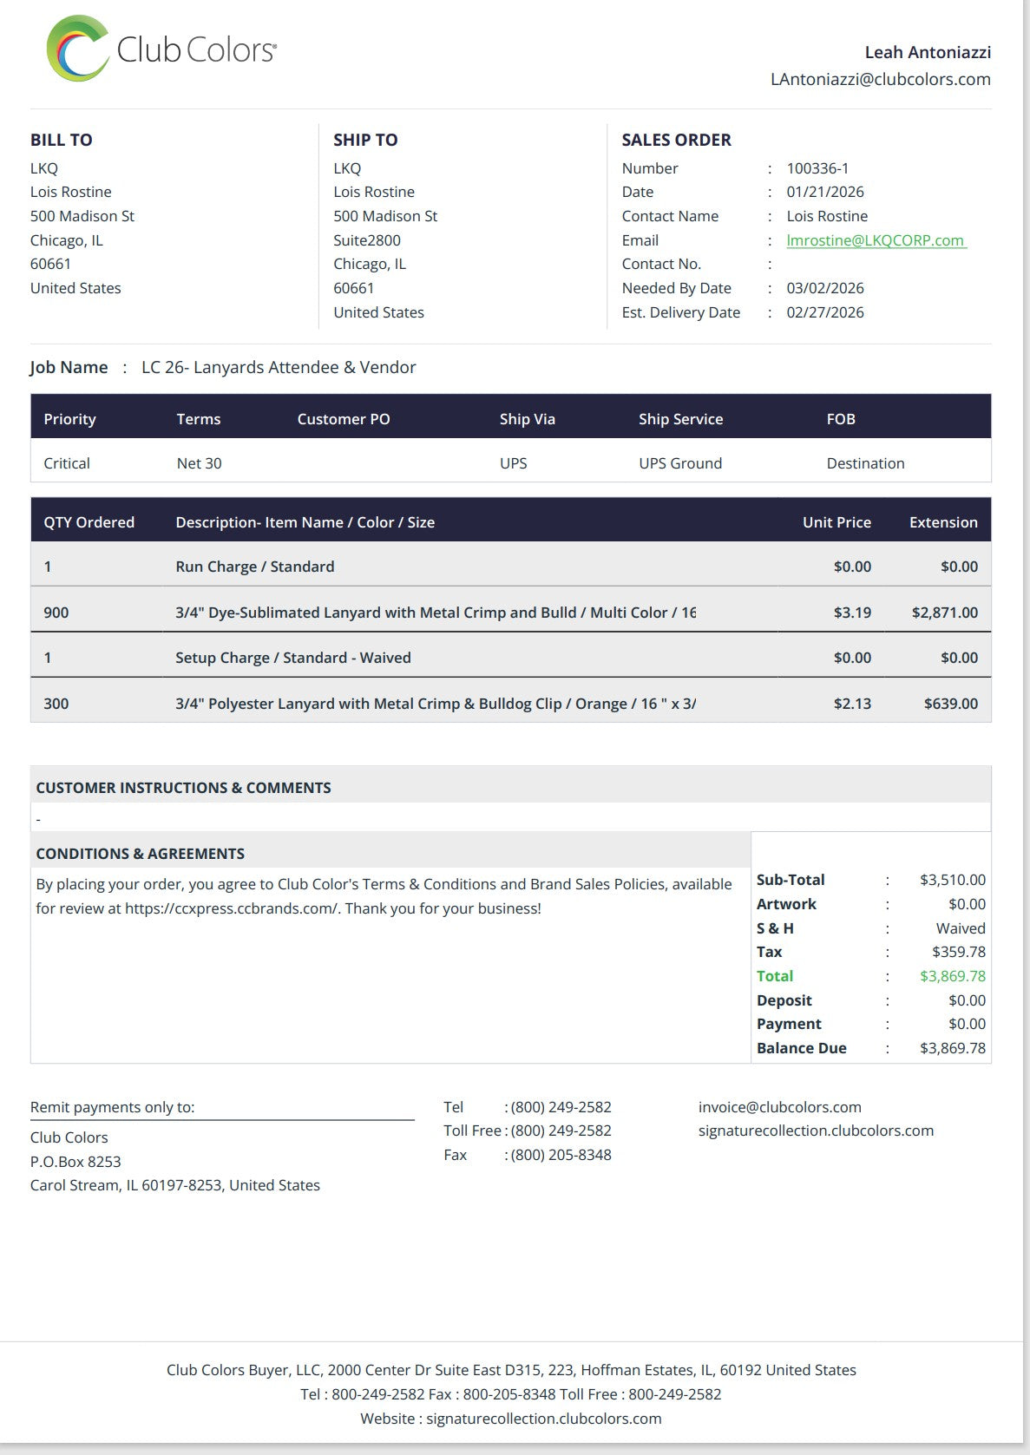Image resolution: width=1030 pixels, height=1455 pixels.
Task: Select the Polyester Lanyard line item description
Action: coord(435,704)
